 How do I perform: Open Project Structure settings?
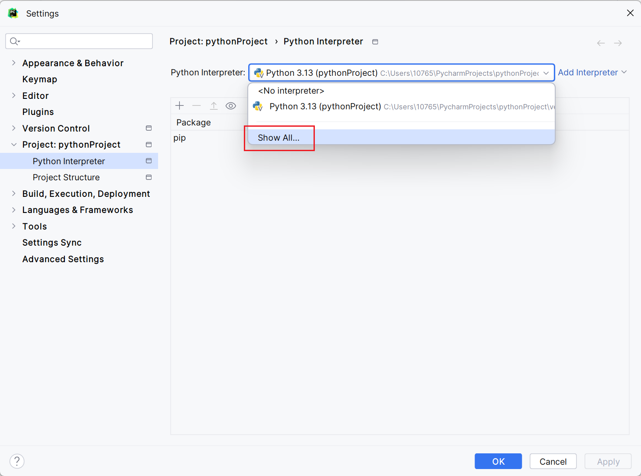pos(66,177)
